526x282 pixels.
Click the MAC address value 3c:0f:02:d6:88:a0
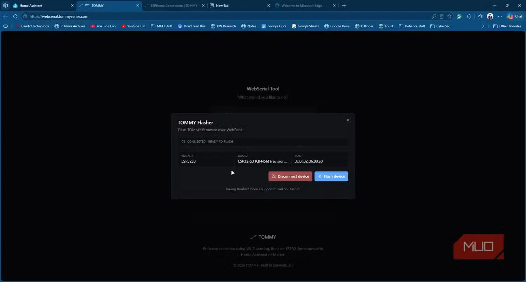309,161
